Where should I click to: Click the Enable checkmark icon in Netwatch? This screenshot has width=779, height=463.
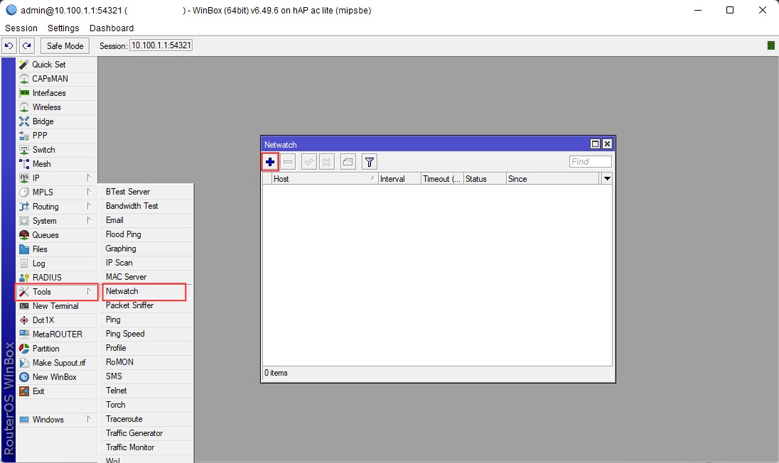[x=309, y=162]
